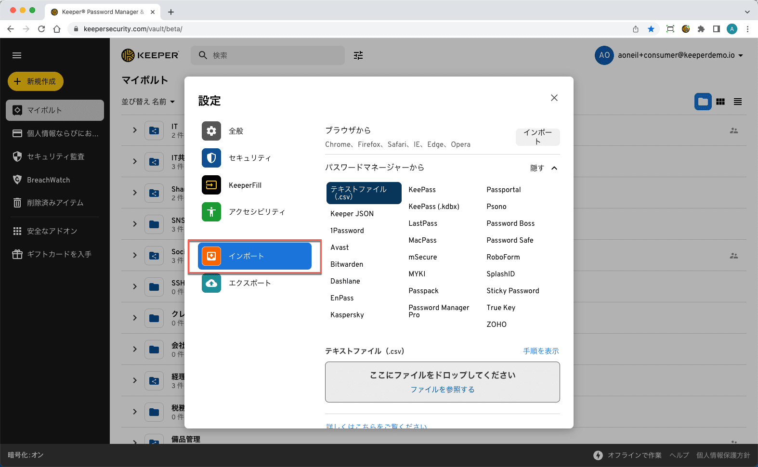Close the 設定 dialog
Screen dimensions: 758x467
tap(554, 98)
